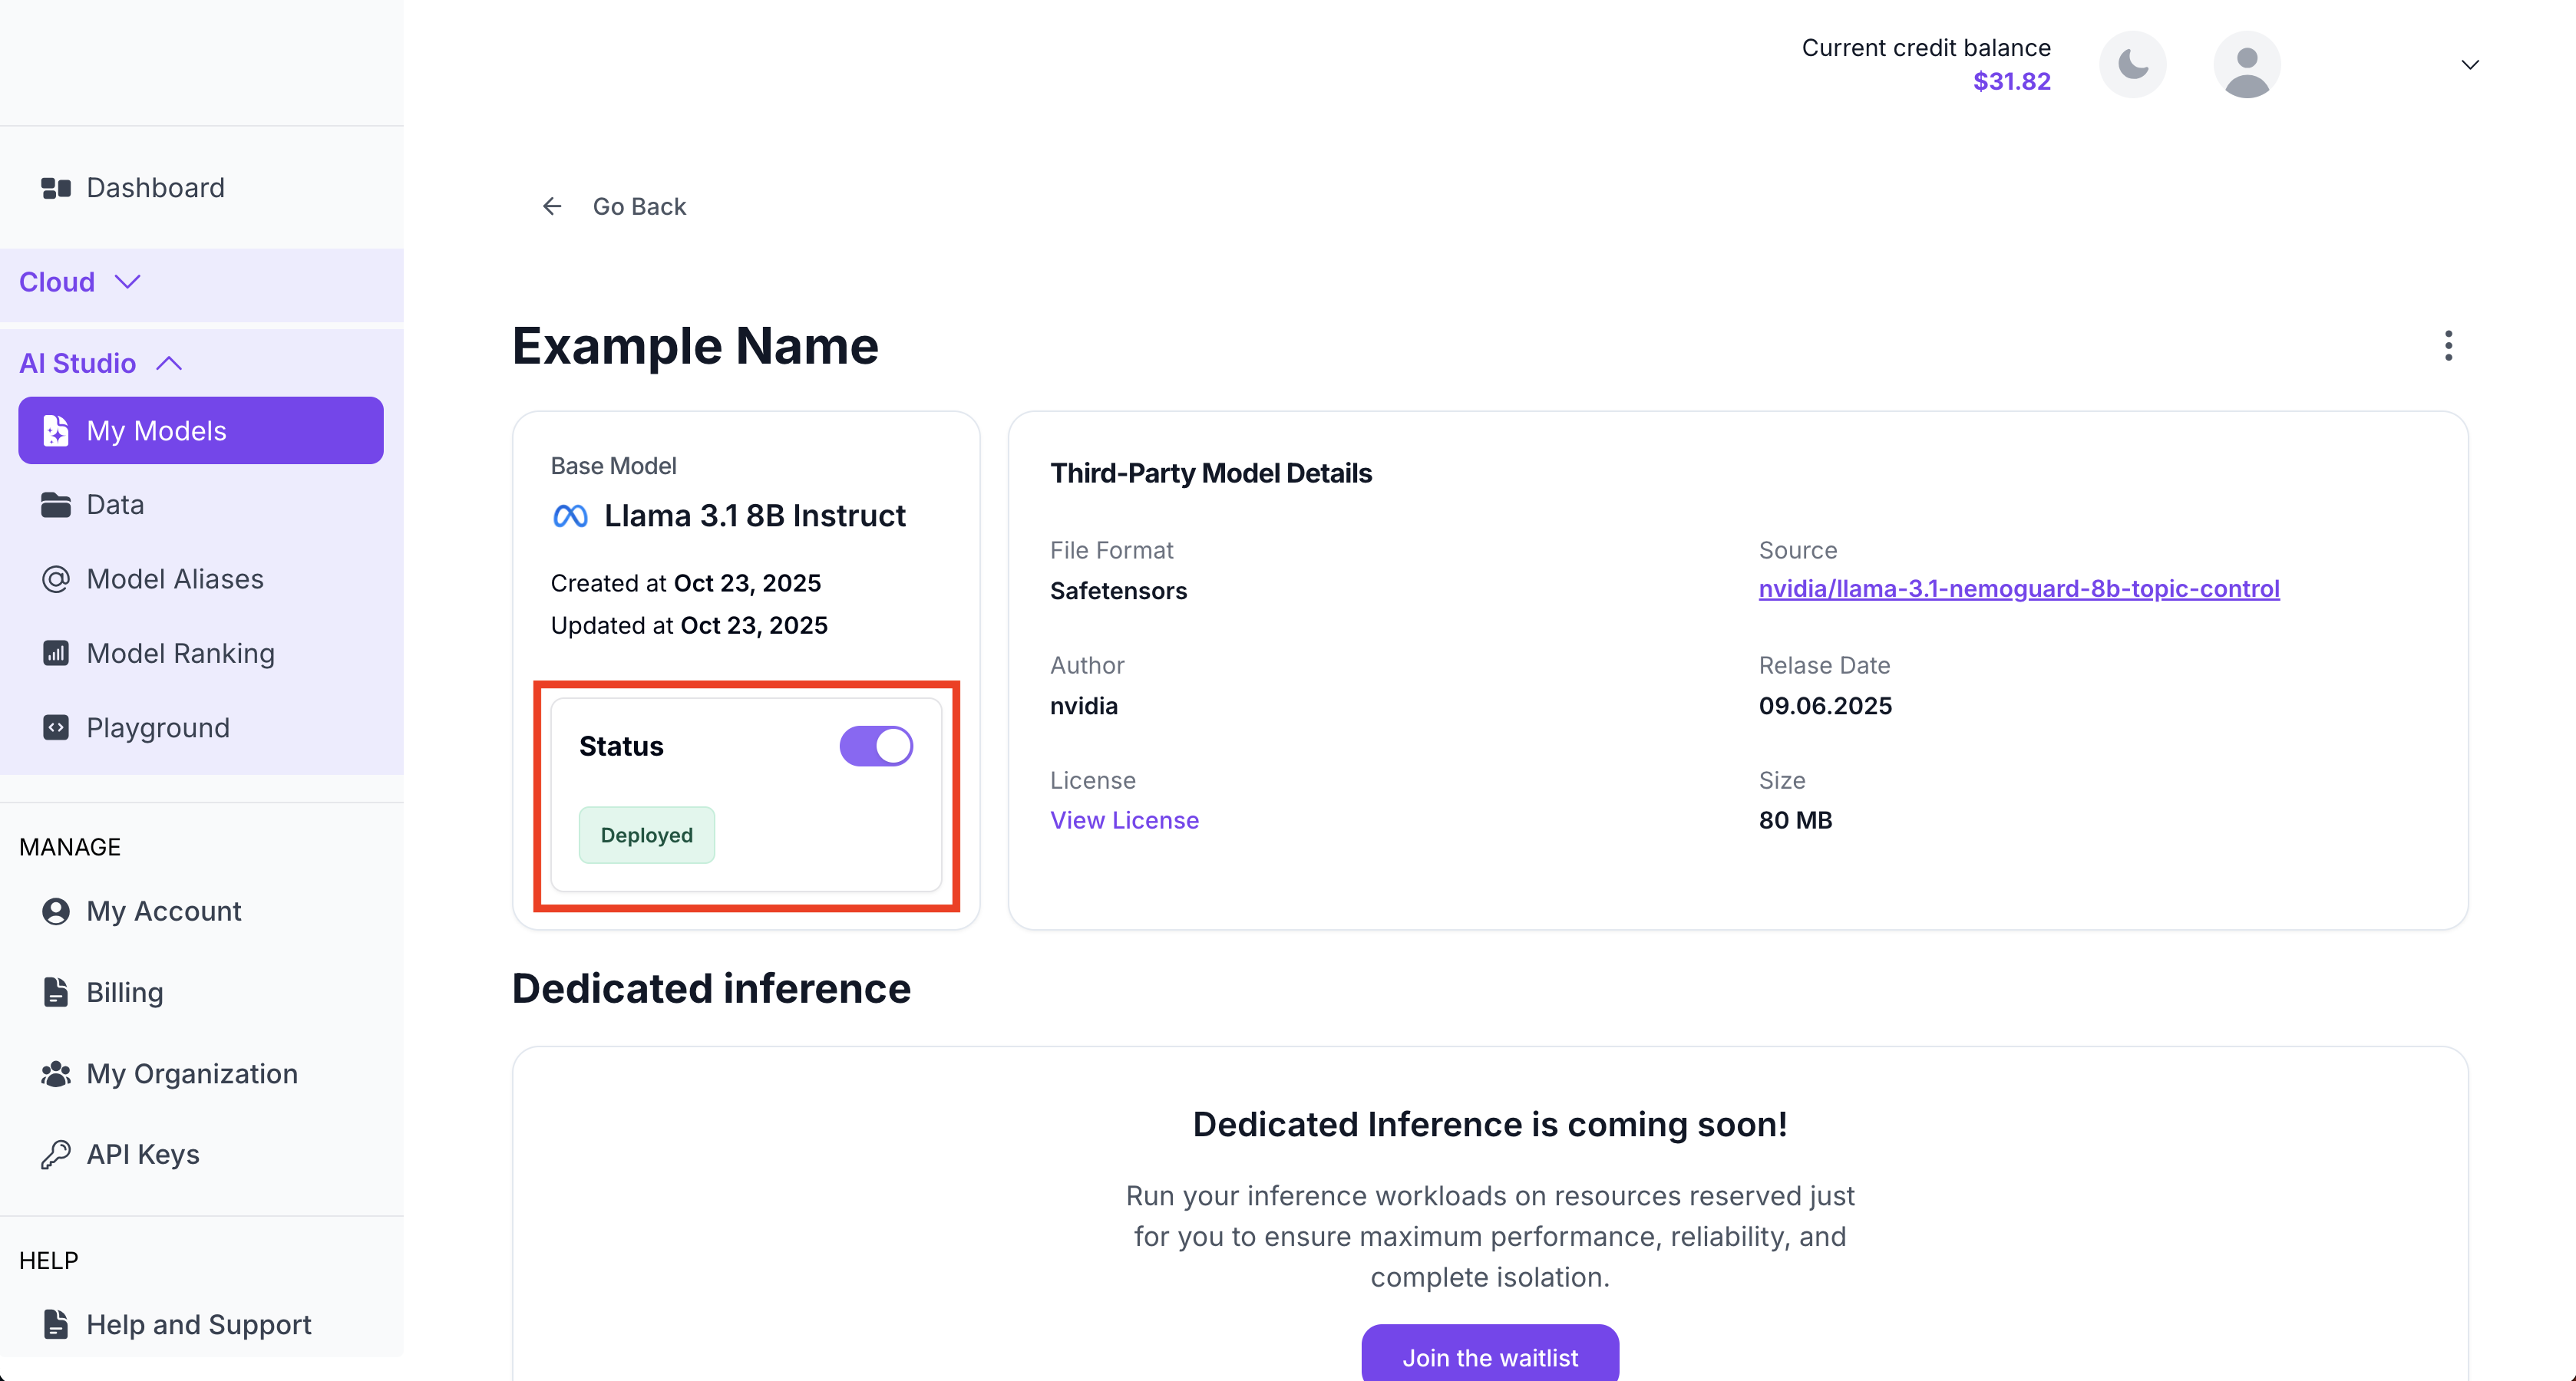Click the nvidia author value
This screenshot has width=2576, height=1381.
tap(1084, 706)
